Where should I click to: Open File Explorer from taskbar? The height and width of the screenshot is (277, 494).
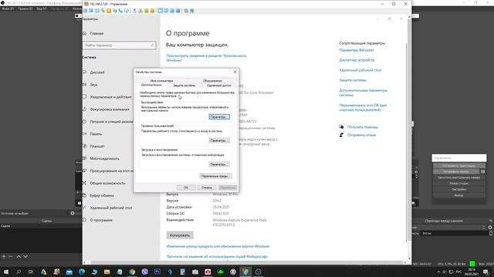107,272
